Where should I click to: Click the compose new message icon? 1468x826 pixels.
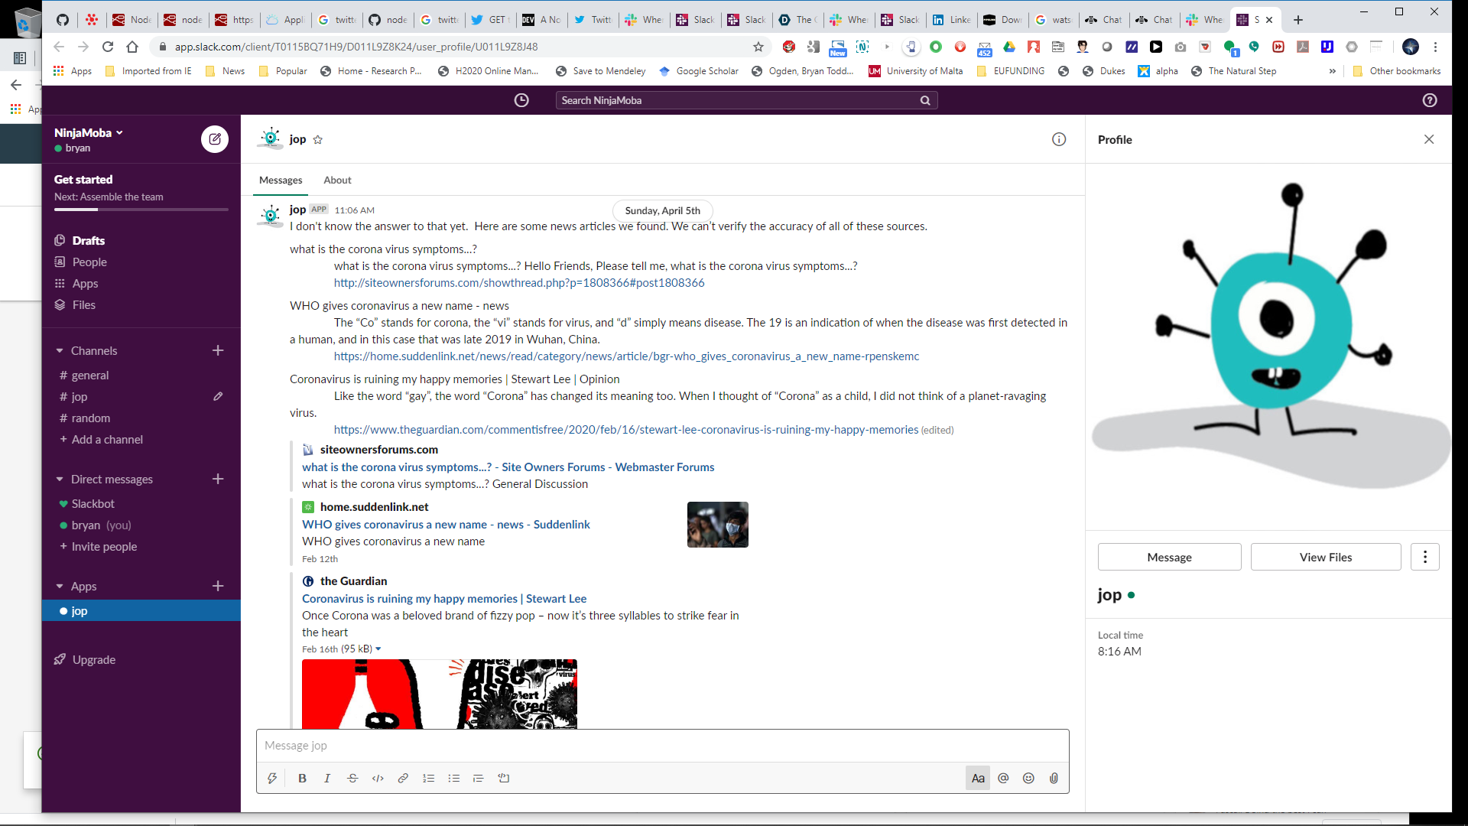pos(215,139)
